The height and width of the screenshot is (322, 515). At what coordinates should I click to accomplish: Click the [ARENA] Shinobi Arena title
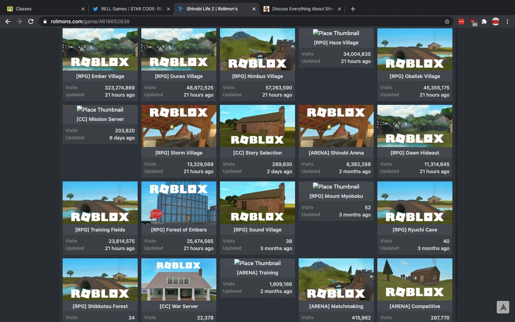(336, 153)
